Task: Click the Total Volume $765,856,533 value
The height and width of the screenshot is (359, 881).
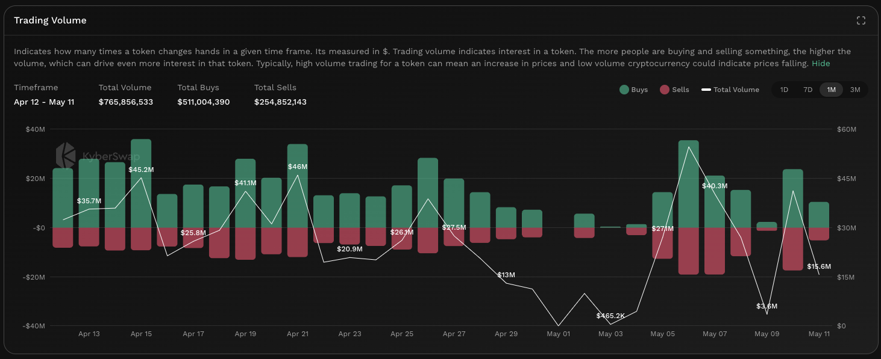Action: coord(125,102)
